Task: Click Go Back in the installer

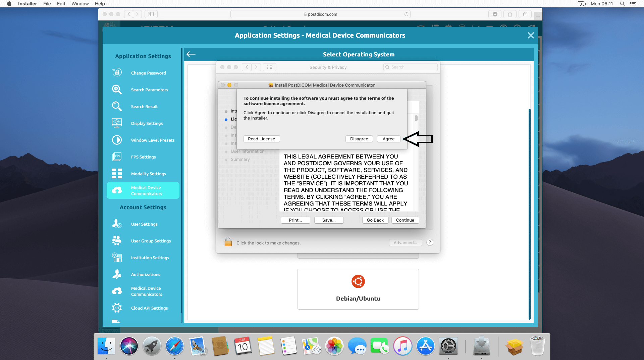Action: pos(375,220)
